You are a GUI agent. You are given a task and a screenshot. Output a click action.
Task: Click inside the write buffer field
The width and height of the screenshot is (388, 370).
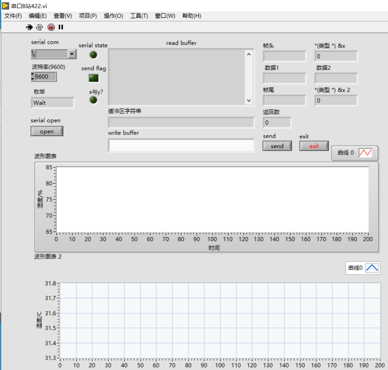point(181,146)
